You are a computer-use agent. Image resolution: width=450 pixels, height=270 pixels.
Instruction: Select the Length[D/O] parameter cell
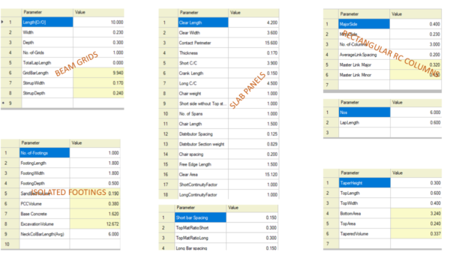[47, 22]
